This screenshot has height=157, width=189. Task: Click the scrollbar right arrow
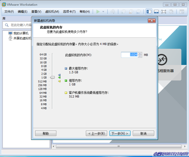coord(185,146)
